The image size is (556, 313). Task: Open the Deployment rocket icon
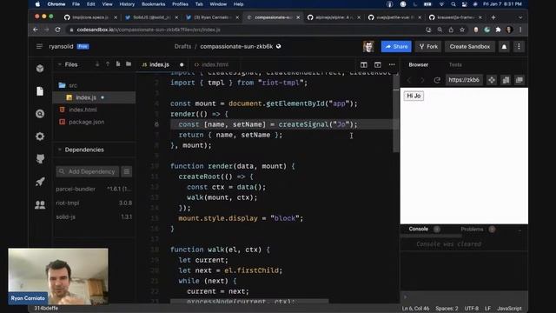click(40, 182)
